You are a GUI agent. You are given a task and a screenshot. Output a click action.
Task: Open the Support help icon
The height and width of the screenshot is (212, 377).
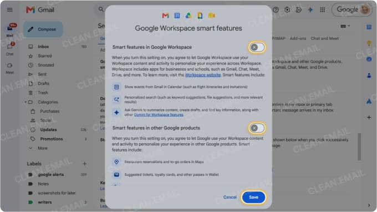(276, 9)
